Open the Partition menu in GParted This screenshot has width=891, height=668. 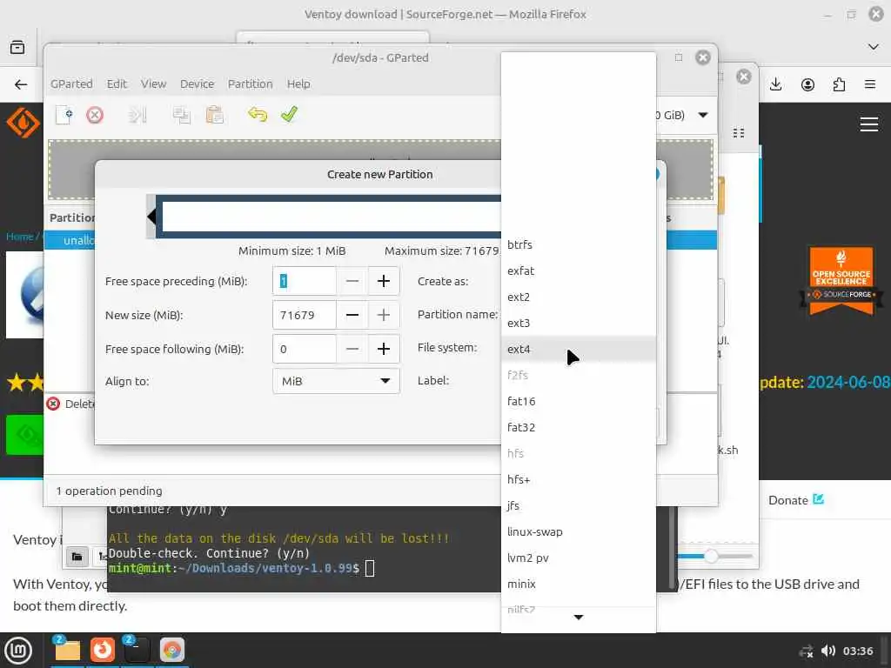tap(250, 84)
